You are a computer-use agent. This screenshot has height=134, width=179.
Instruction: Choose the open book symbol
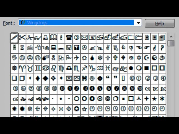click(53, 37)
